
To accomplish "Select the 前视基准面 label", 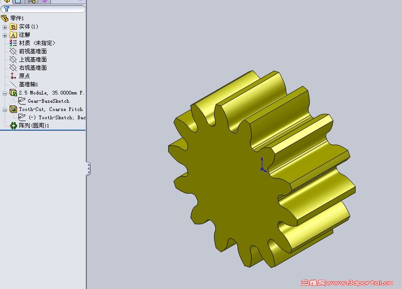I will coord(33,51).
